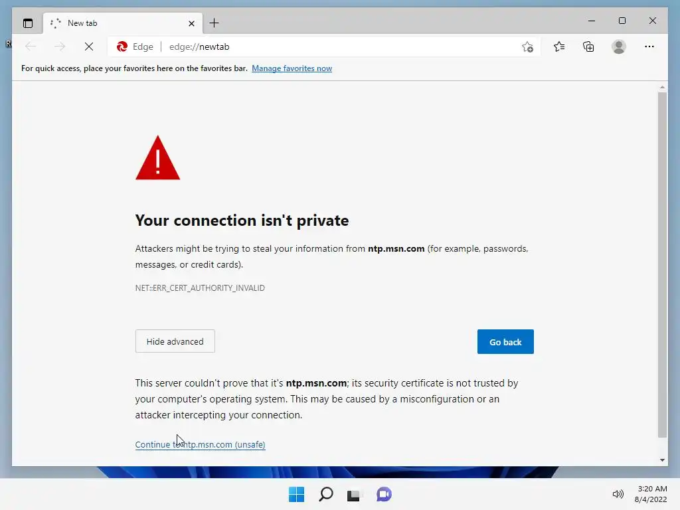Screen dimensions: 680x510
Task: Open the tab actions menu icon
Action: pyautogui.click(x=28, y=23)
